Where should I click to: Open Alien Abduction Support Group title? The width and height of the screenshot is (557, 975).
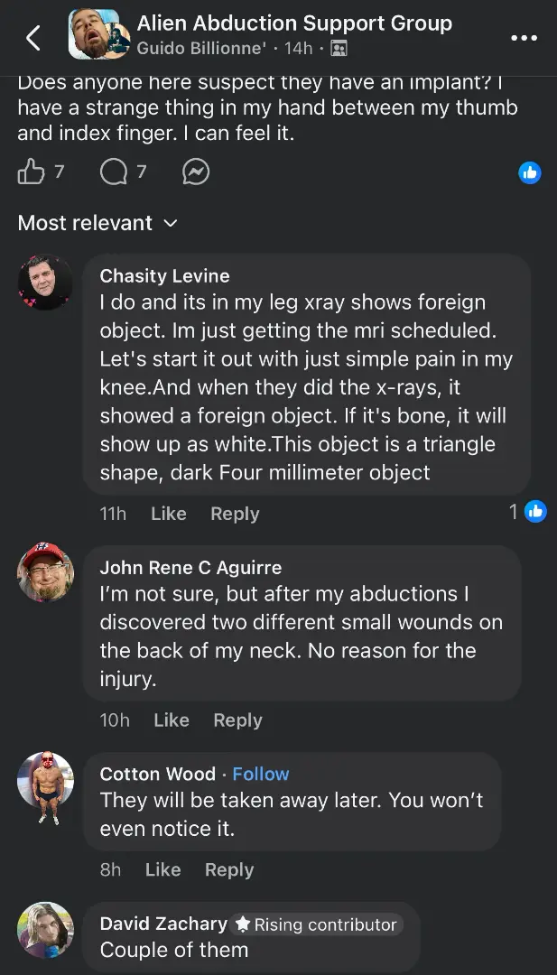(294, 23)
